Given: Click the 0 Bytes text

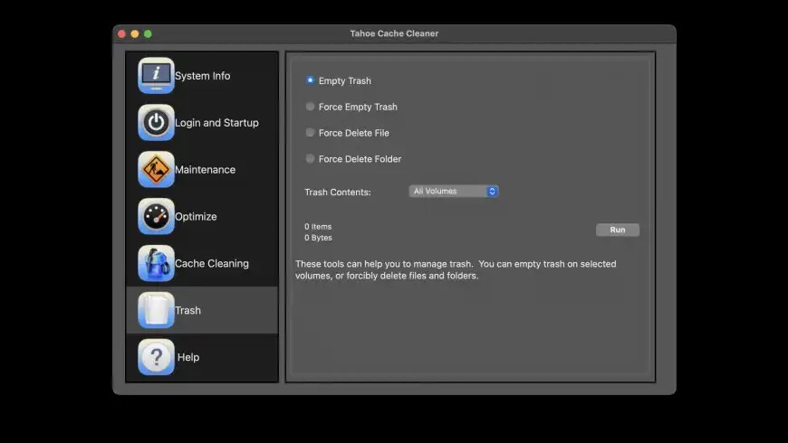Looking at the screenshot, I should coord(318,238).
